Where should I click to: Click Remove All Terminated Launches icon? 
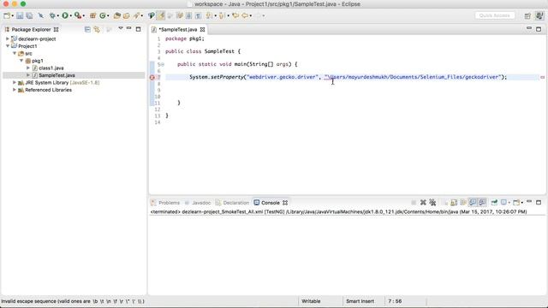[x=432, y=203]
